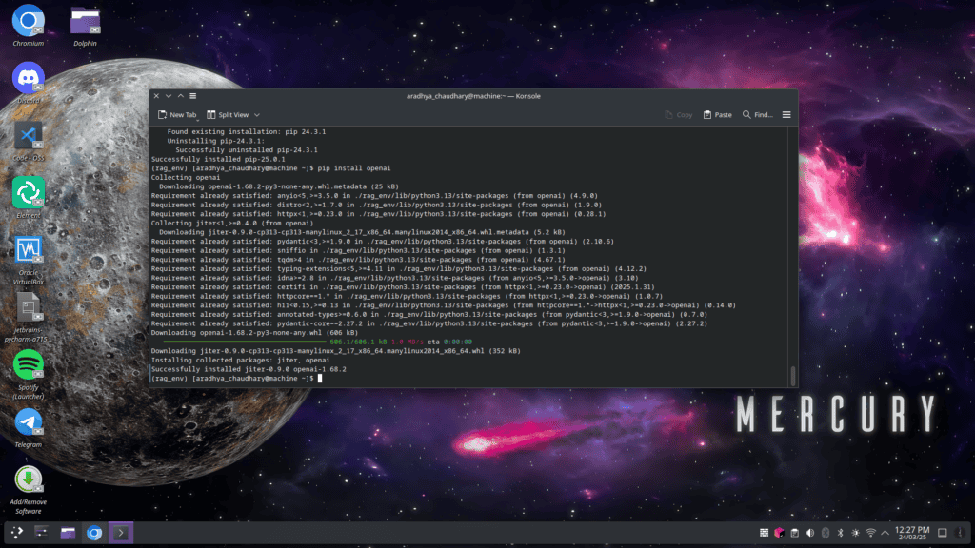The height and width of the screenshot is (548, 975).
Task: Open the pink cube tray icon
Action: (779, 533)
